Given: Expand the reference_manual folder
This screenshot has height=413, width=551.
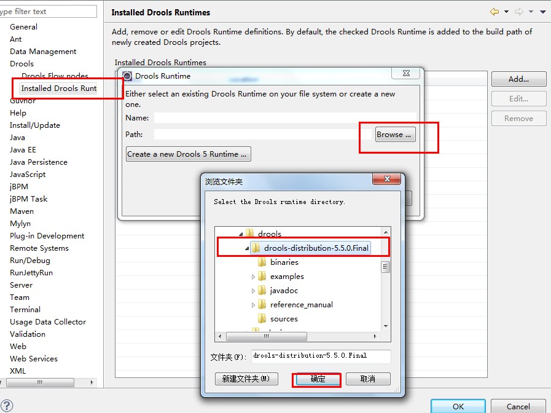Looking at the screenshot, I should coord(253,305).
